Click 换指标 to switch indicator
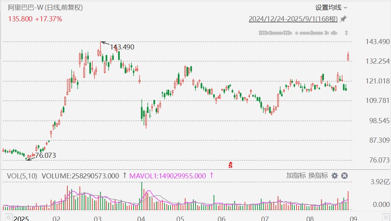This screenshot has height=221, width=391. [318, 175]
